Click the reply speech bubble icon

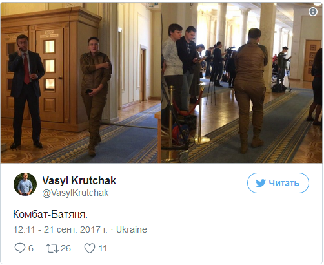pyautogui.click(x=19, y=248)
